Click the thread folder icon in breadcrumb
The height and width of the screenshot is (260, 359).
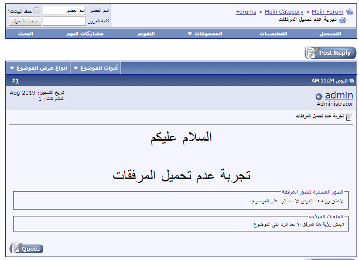point(342,20)
